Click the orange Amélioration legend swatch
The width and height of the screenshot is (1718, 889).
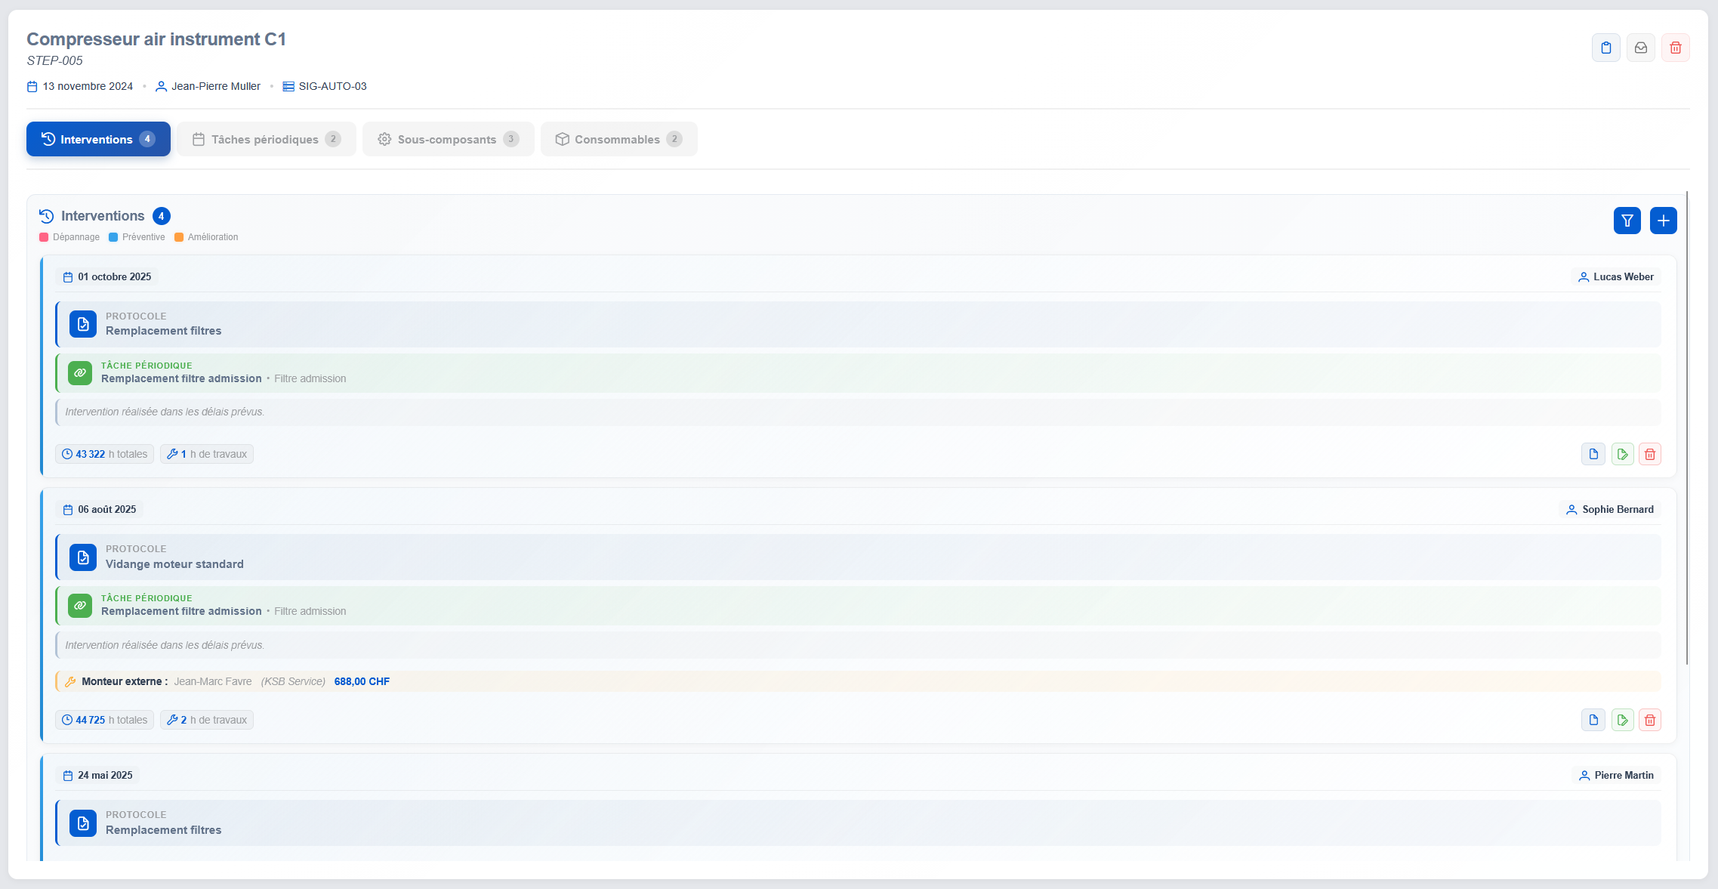coord(179,237)
